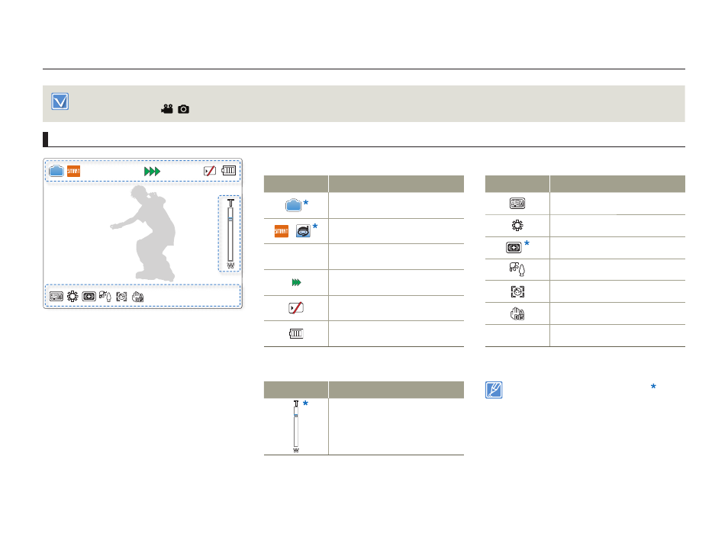Click the video camcorder mode icon in the banner
The height and width of the screenshot is (556, 728).
coord(167,109)
